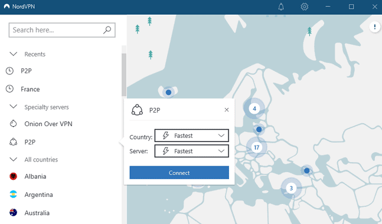Select Australia from country list
This screenshot has height=224, width=382.
(37, 213)
